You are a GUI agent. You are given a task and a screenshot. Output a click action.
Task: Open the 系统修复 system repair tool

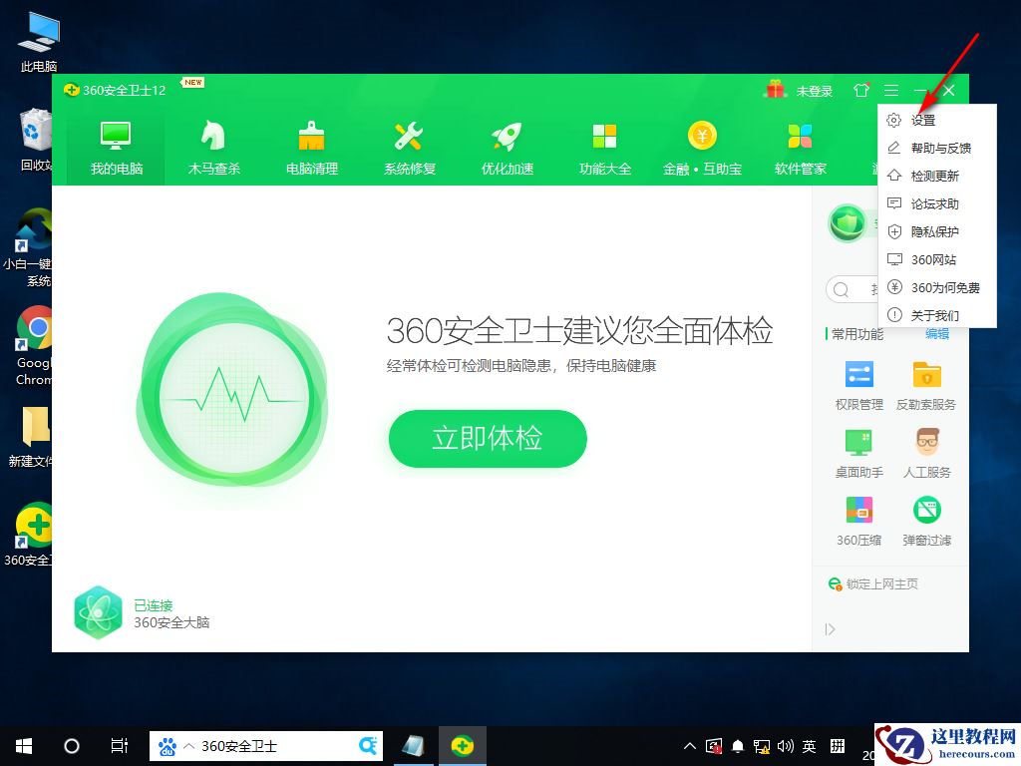tap(408, 140)
